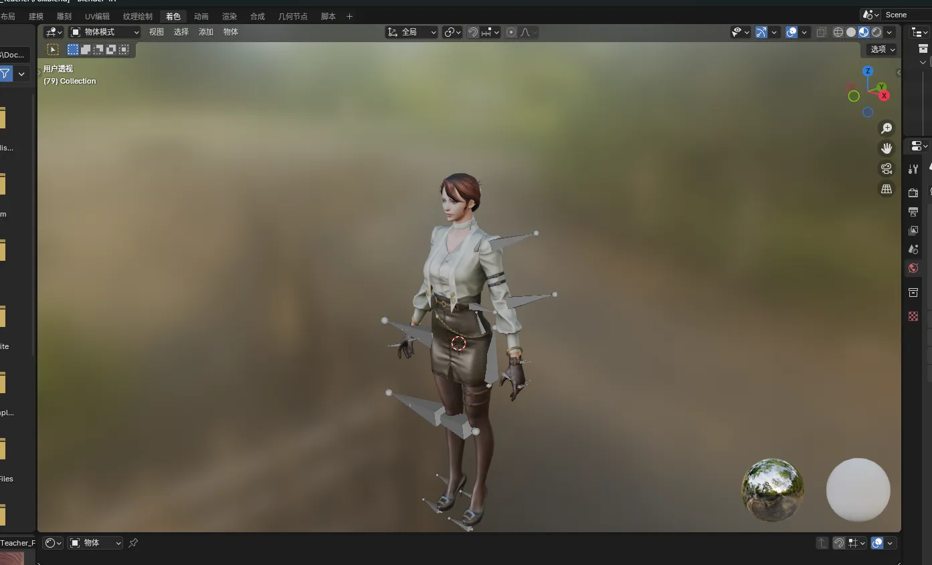Image resolution: width=932 pixels, height=565 pixels.
Task: Toggle proportional editing button
Action: [x=511, y=32]
